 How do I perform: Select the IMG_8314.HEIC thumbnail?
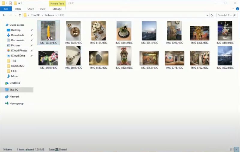124,31
